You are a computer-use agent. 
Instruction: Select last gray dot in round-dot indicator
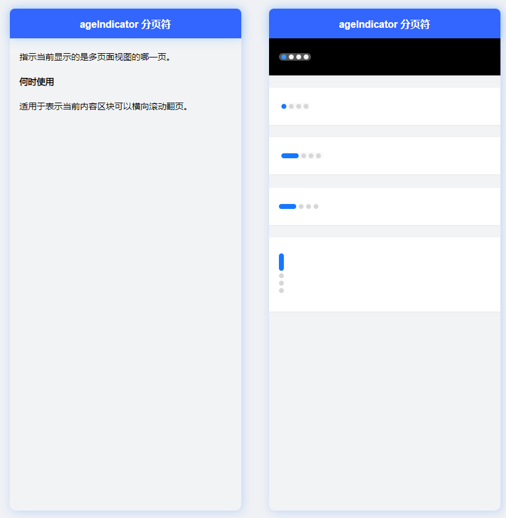pos(306,106)
